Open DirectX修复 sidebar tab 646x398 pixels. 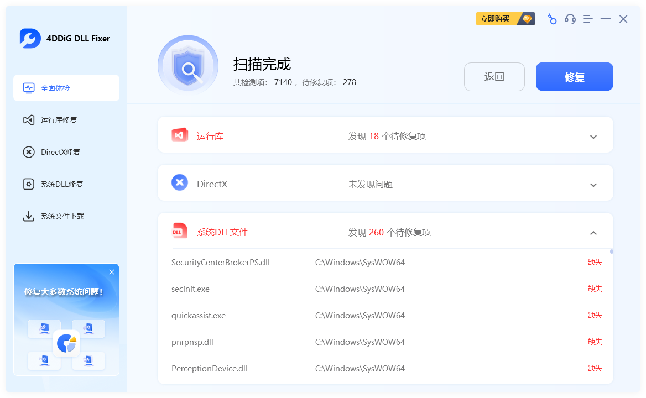[x=66, y=152]
